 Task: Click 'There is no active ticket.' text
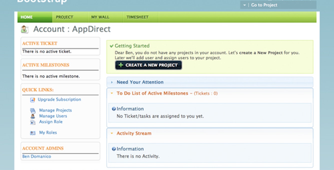pos(47,51)
